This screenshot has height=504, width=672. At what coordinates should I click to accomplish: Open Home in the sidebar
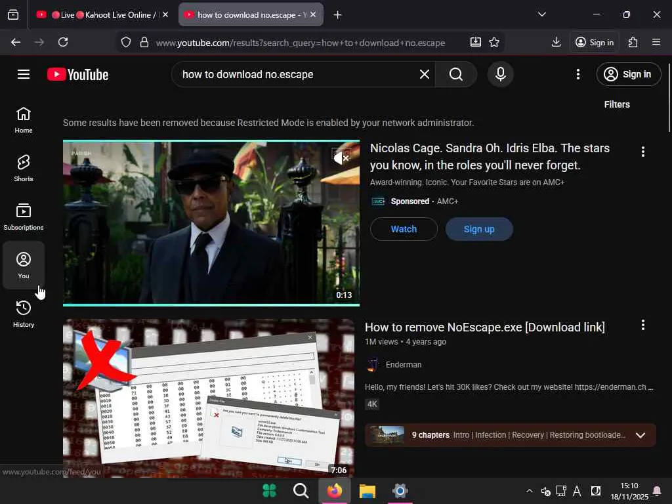(24, 121)
